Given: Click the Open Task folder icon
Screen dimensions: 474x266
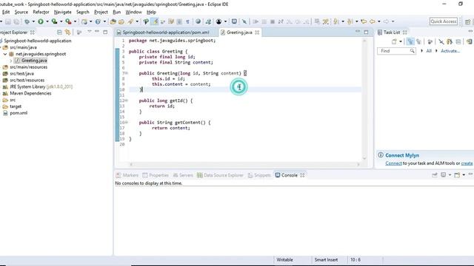Looking at the screenshot, I should [x=121, y=21].
